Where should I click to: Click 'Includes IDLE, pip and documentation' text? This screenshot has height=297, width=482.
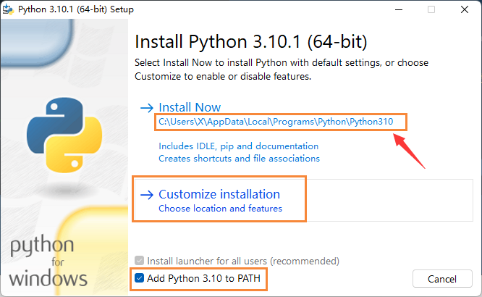pyautogui.click(x=239, y=146)
